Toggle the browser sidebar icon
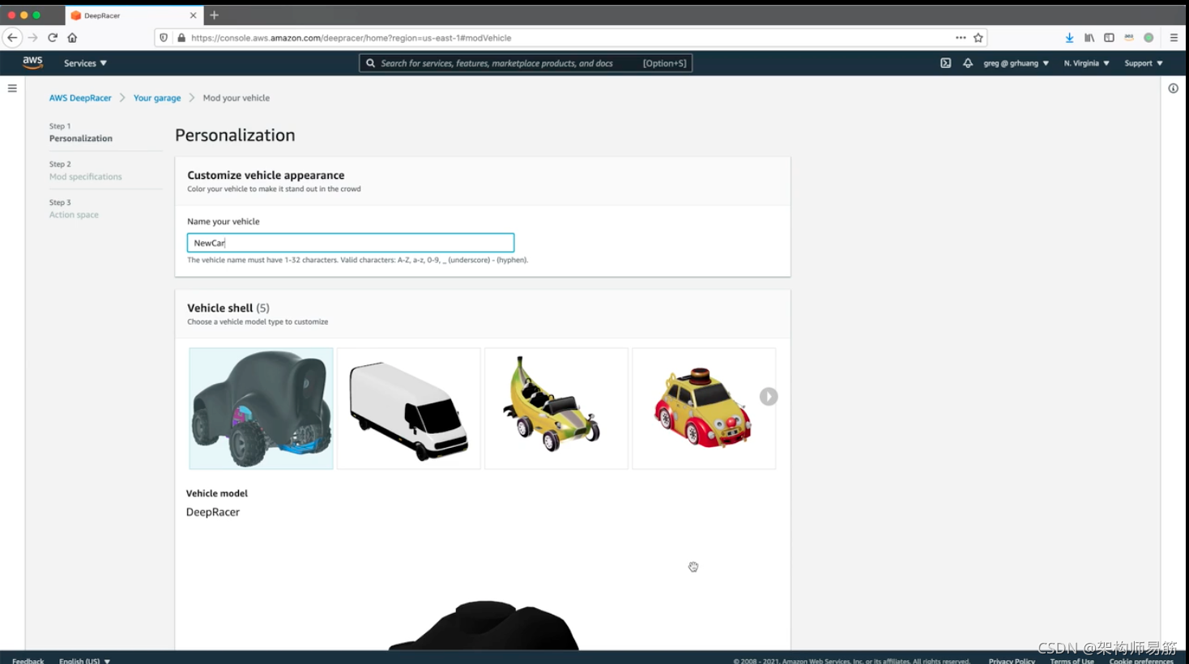 tap(1109, 37)
